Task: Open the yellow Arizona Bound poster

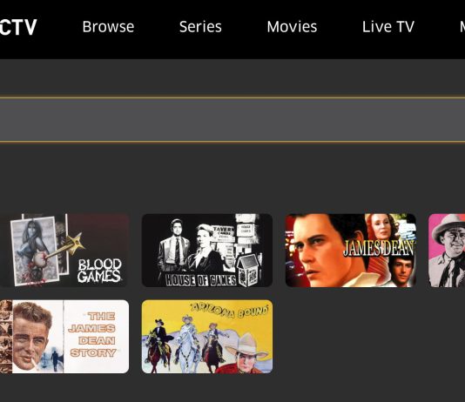Action: [207, 337]
